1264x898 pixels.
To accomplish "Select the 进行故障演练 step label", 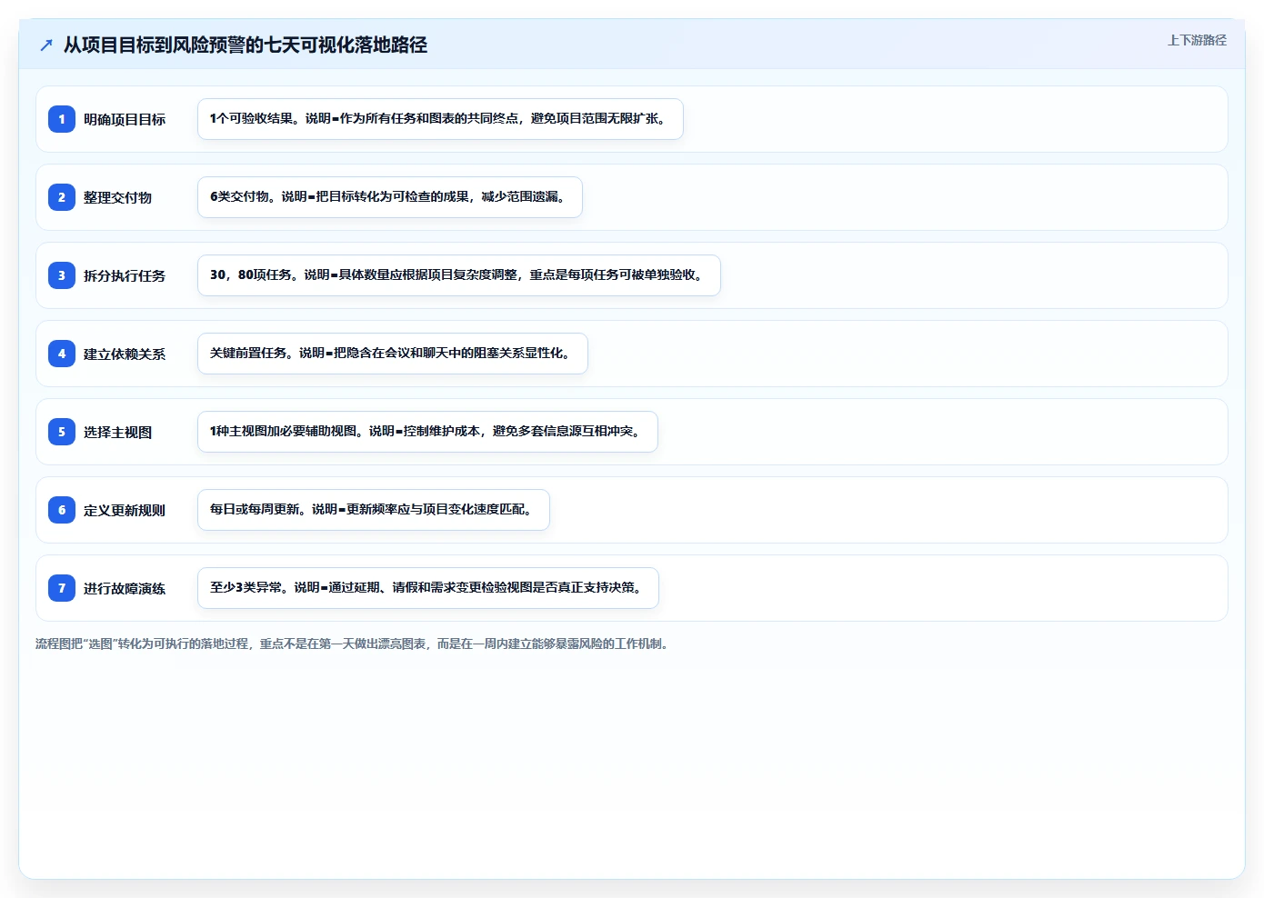I will [125, 588].
